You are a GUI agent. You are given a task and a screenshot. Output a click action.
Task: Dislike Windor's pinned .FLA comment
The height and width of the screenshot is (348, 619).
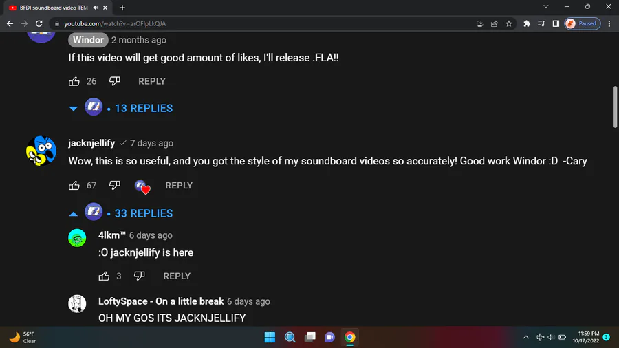tap(114, 81)
